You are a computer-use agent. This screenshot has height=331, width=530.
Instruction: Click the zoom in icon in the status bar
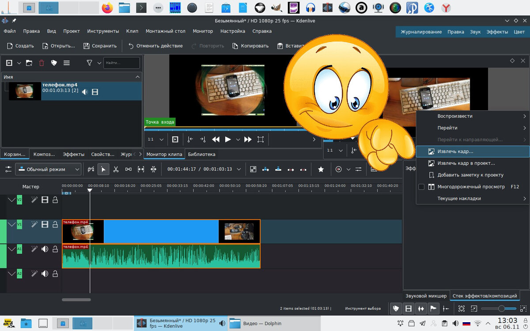tap(524, 308)
